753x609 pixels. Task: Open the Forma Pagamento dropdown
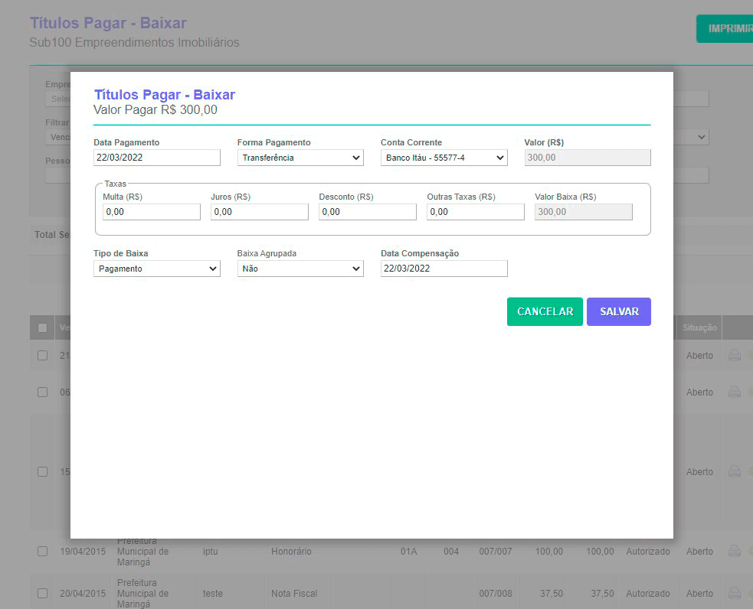click(300, 158)
